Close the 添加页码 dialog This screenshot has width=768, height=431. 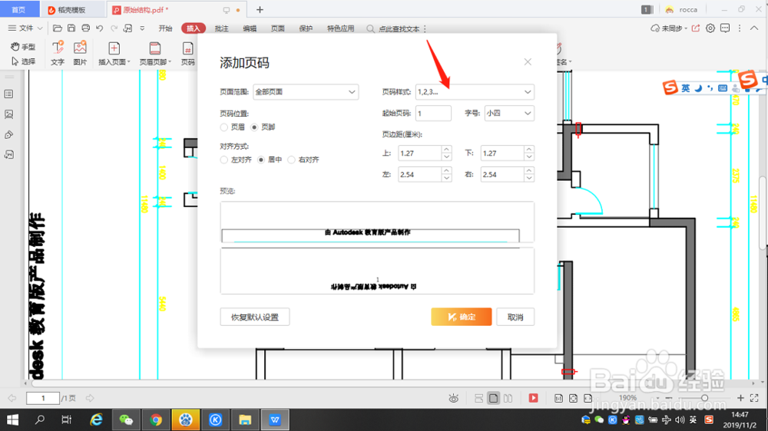click(528, 61)
